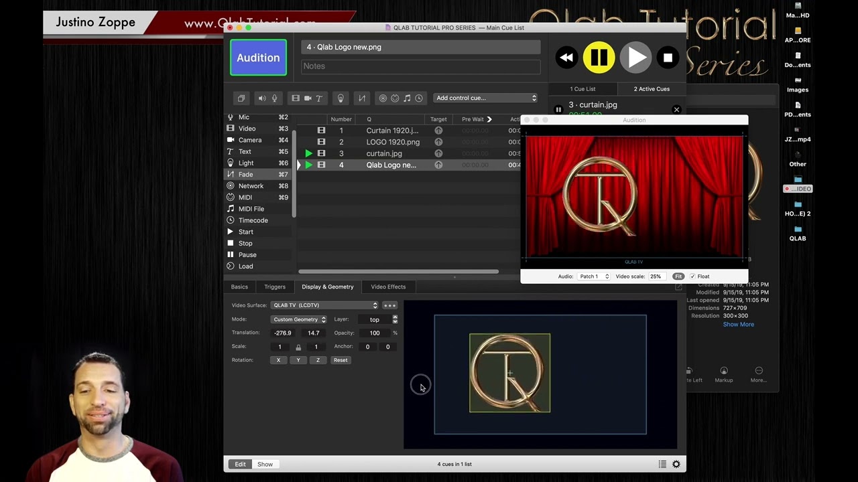
Task: Click the X rotation button
Action: (278, 360)
